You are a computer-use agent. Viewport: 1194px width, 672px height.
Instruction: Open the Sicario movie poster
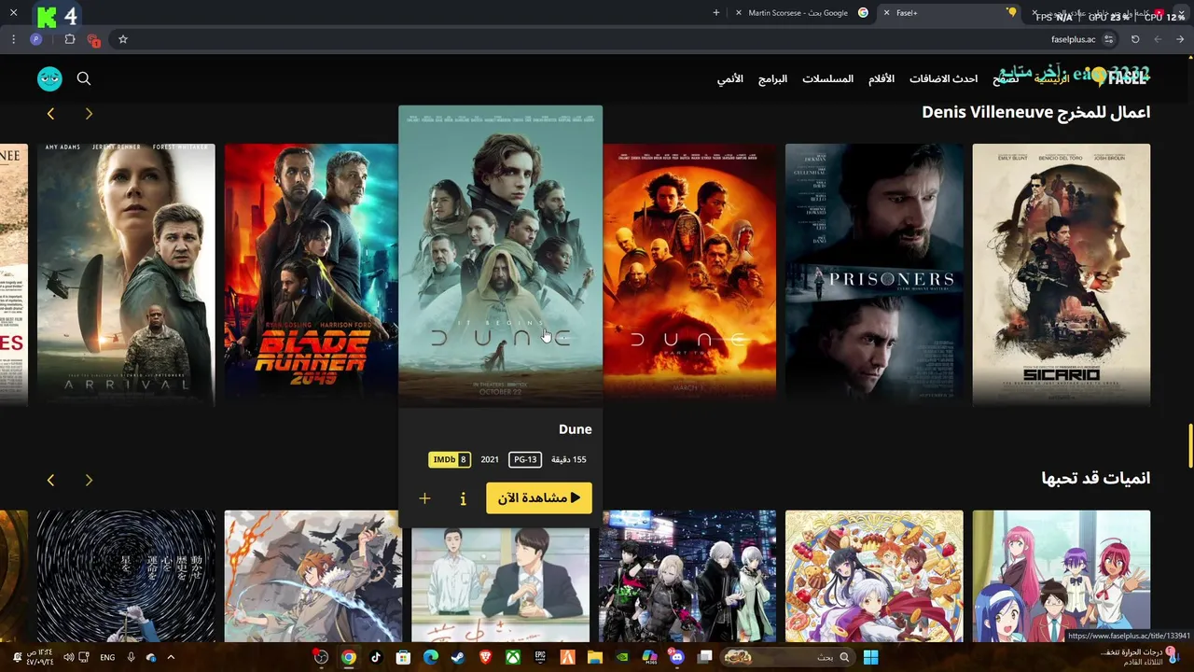click(1062, 274)
